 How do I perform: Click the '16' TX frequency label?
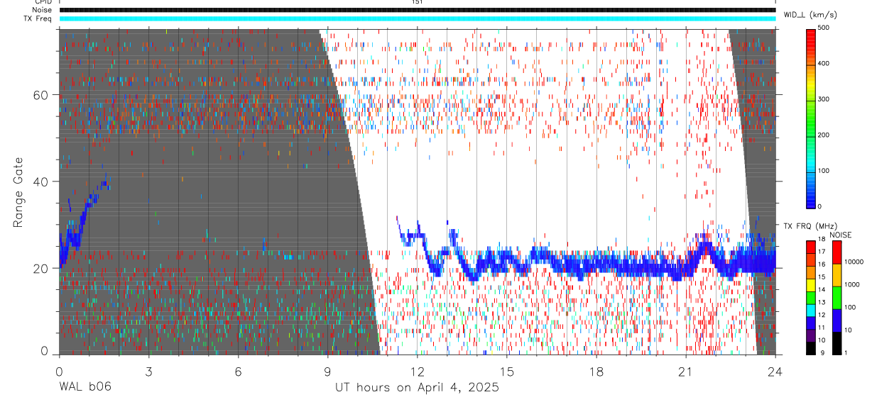point(822,264)
